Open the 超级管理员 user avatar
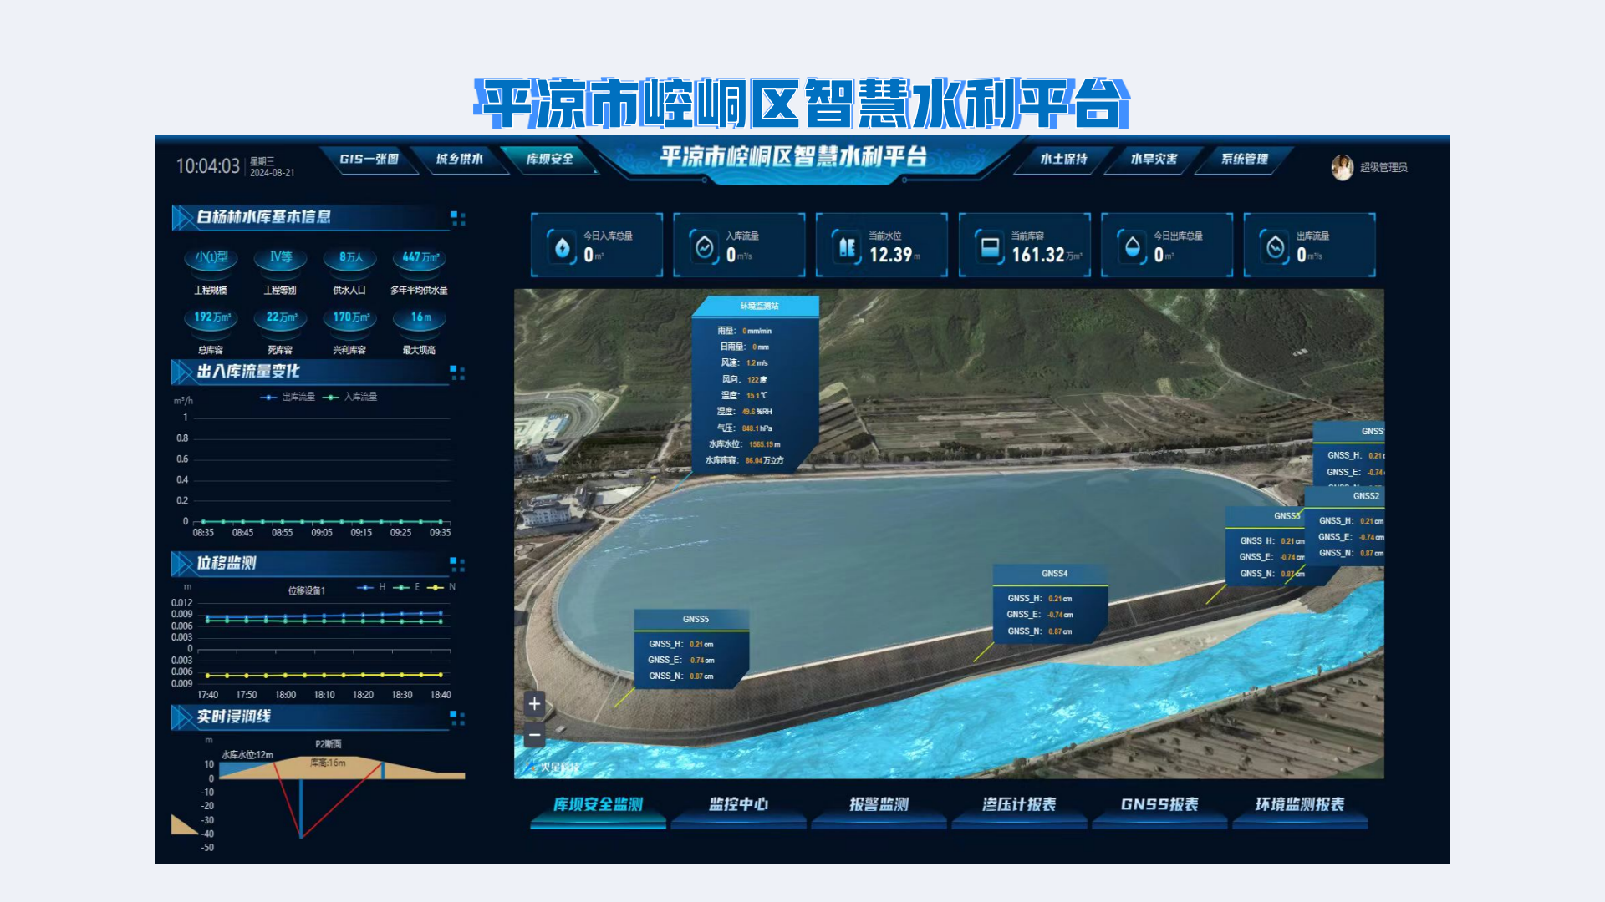Image resolution: width=1605 pixels, height=902 pixels. (1342, 167)
